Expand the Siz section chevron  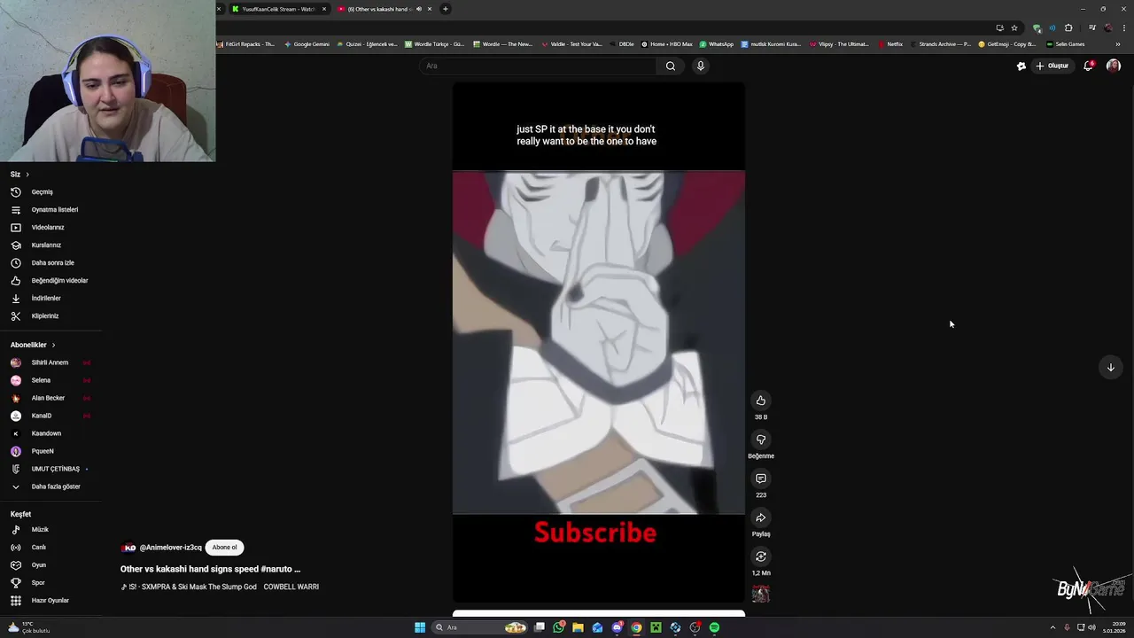click(27, 175)
